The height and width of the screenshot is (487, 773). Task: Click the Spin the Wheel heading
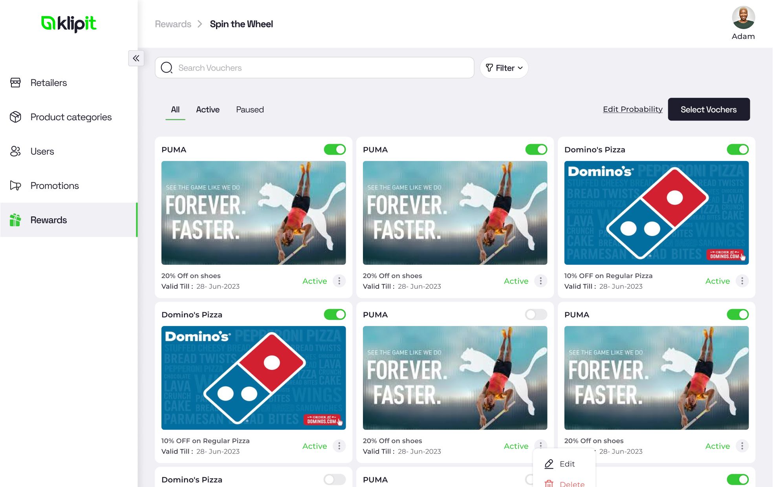point(241,24)
